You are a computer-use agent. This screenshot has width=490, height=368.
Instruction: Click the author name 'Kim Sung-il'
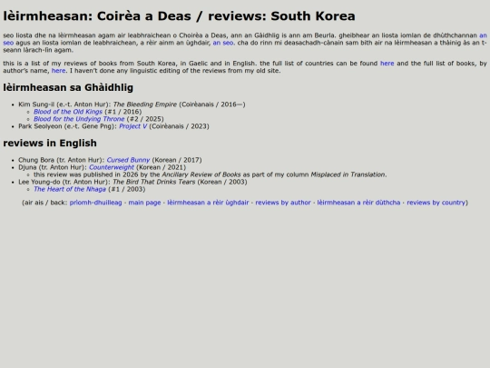pos(36,104)
